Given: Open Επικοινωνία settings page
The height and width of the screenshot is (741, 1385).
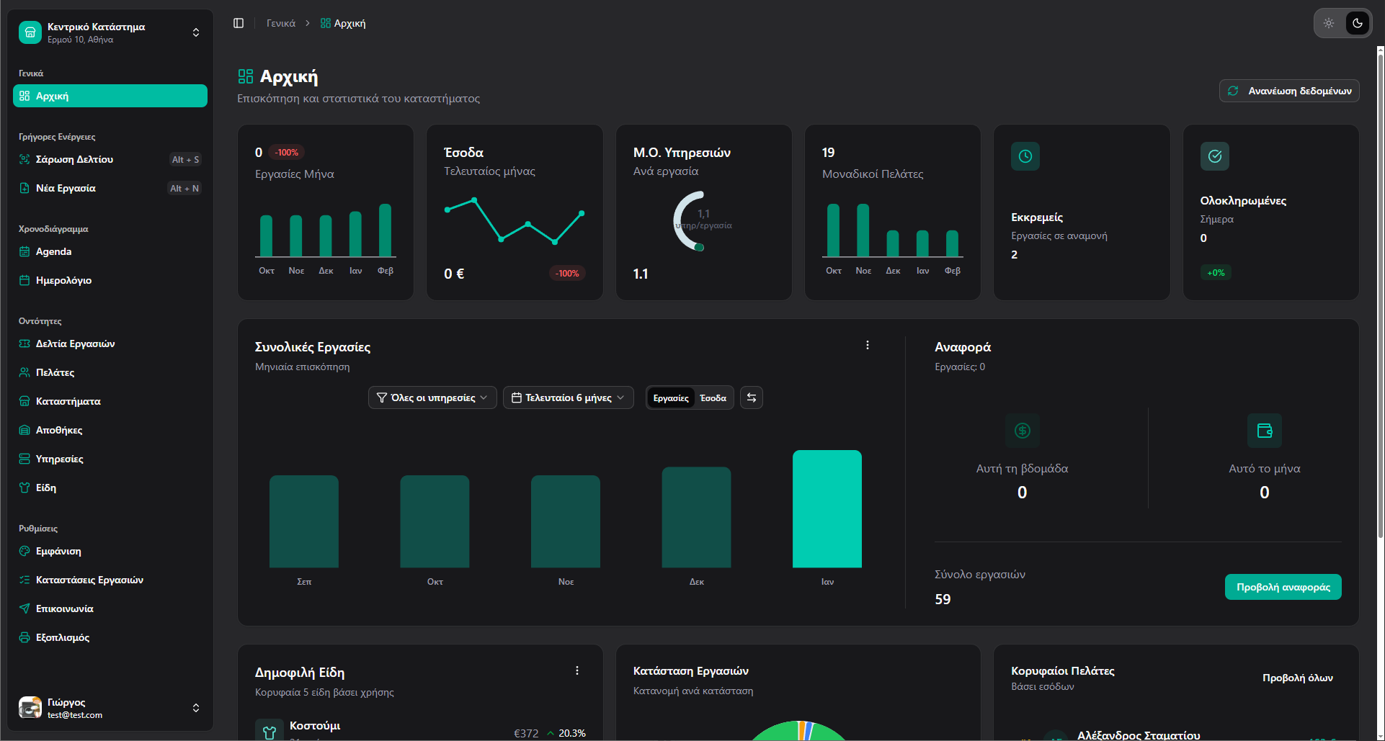Looking at the screenshot, I should 110,608.
